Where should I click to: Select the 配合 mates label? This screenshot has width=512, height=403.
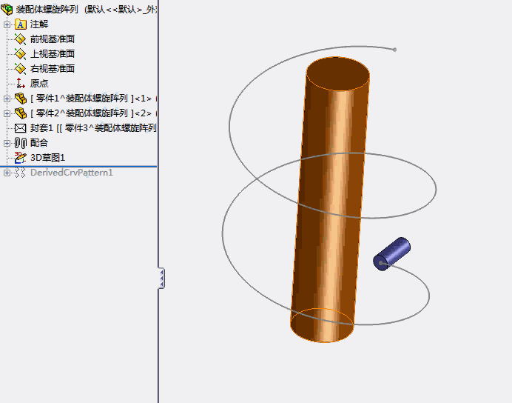click(39, 143)
